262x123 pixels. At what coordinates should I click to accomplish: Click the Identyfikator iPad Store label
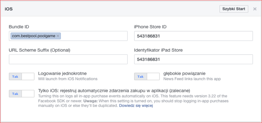158,50
